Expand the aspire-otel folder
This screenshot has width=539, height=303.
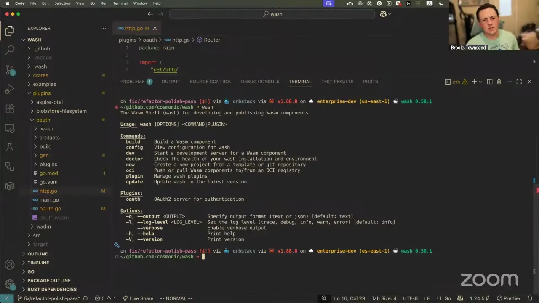pyautogui.click(x=32, y=102)
